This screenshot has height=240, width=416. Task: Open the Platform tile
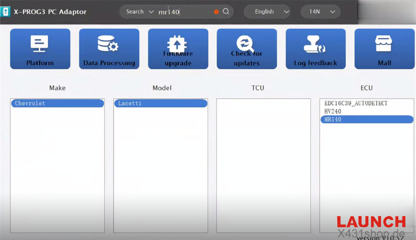tap(40, 49)
